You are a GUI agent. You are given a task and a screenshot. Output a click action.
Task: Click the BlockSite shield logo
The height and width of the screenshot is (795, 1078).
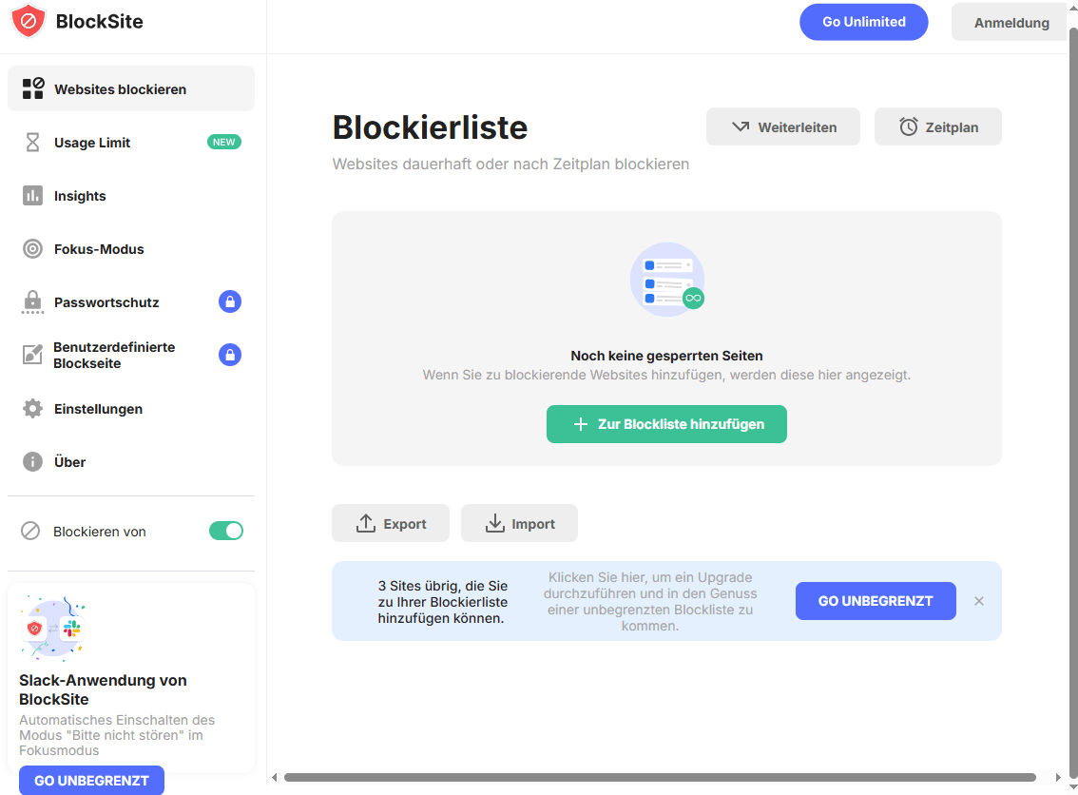point(29,21)
